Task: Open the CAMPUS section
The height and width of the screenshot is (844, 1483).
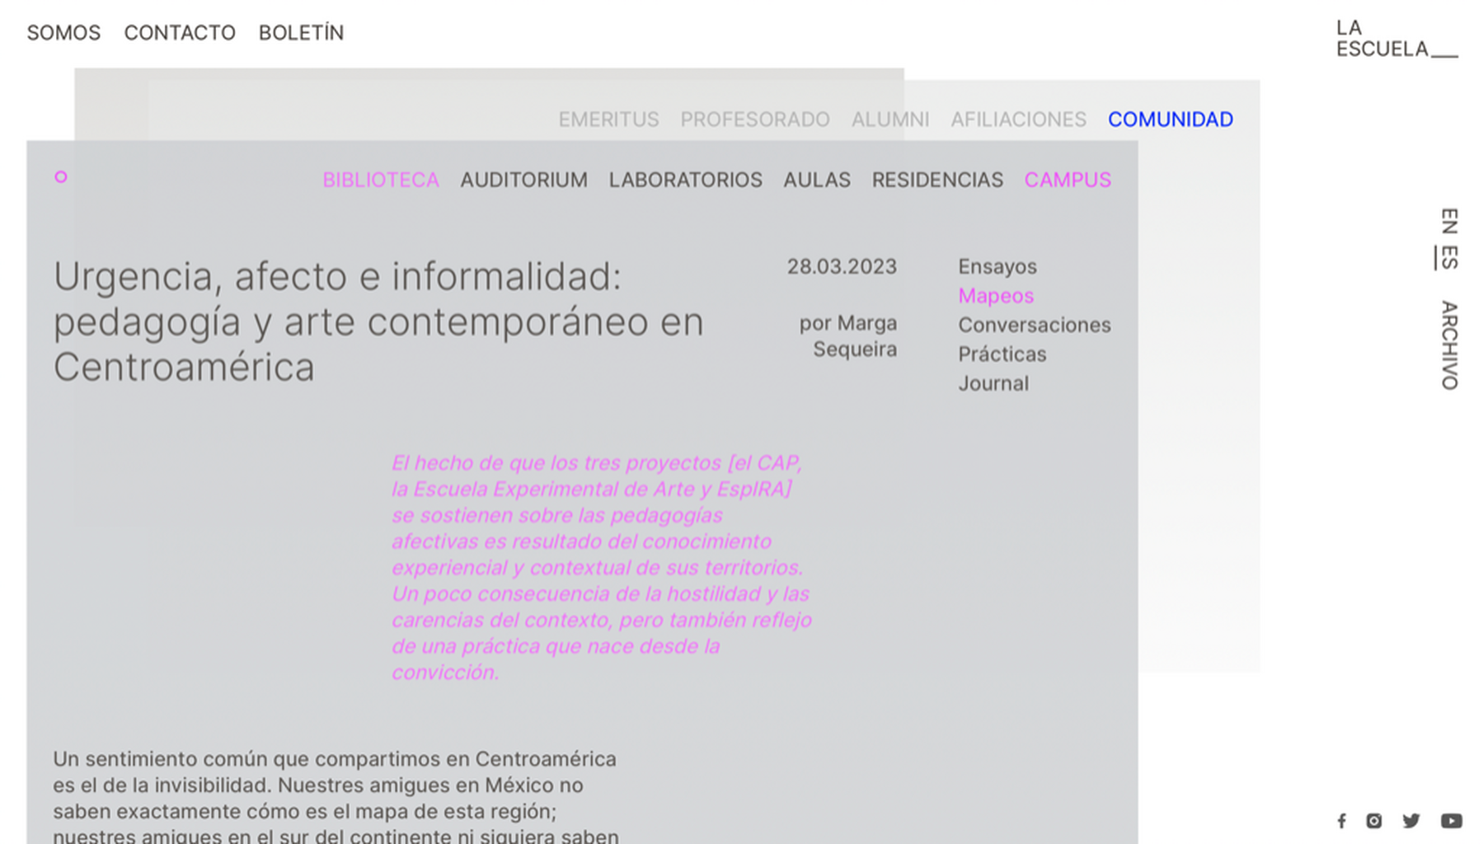Action: point(1068,180)
